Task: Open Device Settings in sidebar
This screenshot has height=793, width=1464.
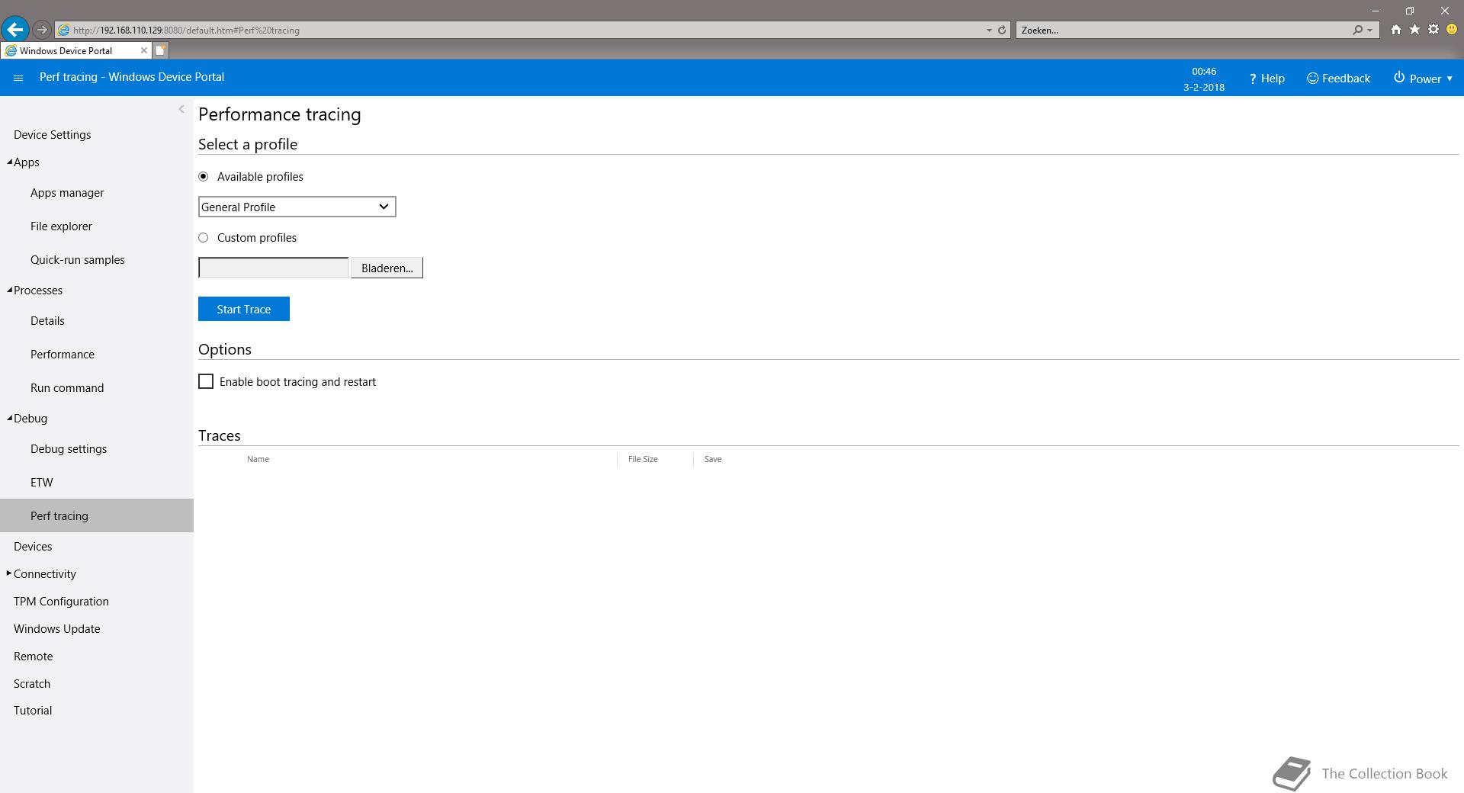Action: click(53, 134)
